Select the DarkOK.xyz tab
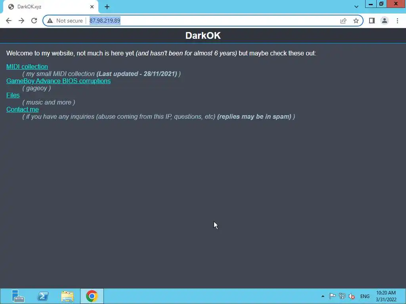Image resolution: width=406 pixels, height=304 pixels. coord(50,7)
